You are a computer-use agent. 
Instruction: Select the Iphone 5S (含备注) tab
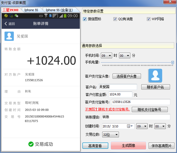(x=59, y=10)
